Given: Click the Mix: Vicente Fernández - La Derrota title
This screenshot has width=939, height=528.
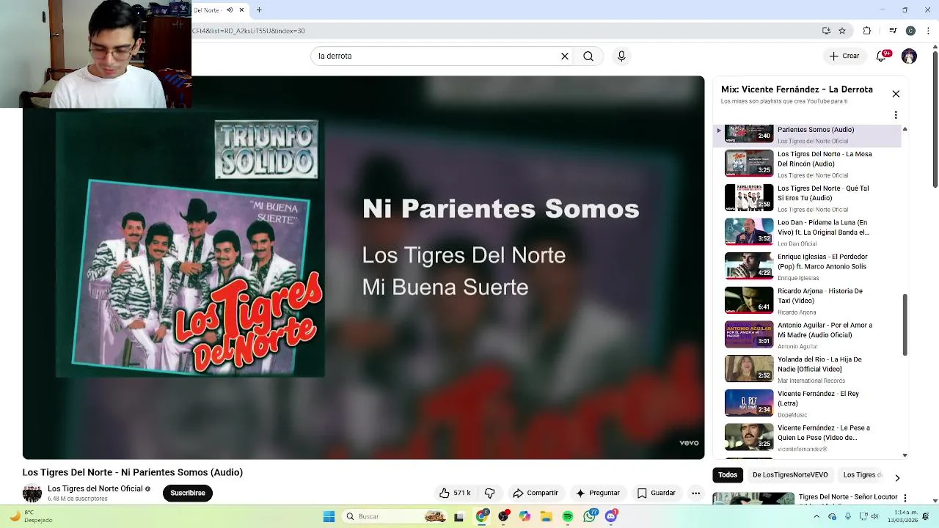Looking at the screenshot, I should (x=797, y=89).
